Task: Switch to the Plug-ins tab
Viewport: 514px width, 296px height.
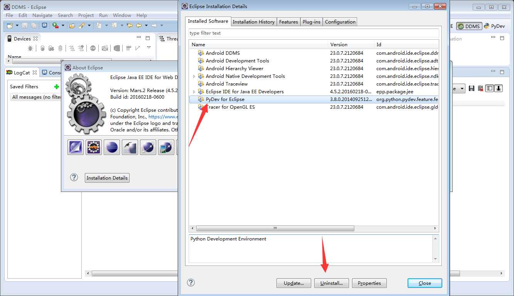Action: click(x=312, y=22)
